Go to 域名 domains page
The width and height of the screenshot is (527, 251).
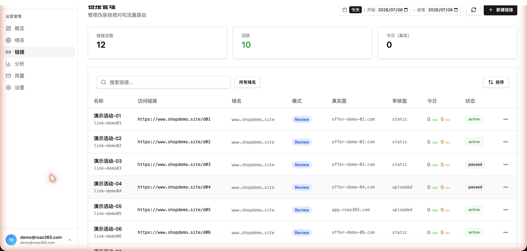point(39,40)
